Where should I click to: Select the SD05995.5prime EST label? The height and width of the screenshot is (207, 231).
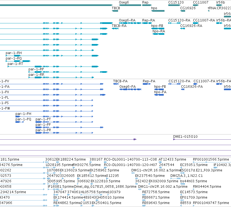pyautogui.click(x=61, y=181)
